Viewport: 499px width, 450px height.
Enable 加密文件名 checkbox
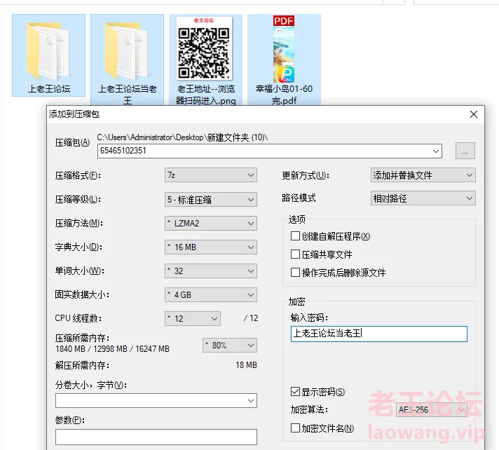[x=295, y=428]
